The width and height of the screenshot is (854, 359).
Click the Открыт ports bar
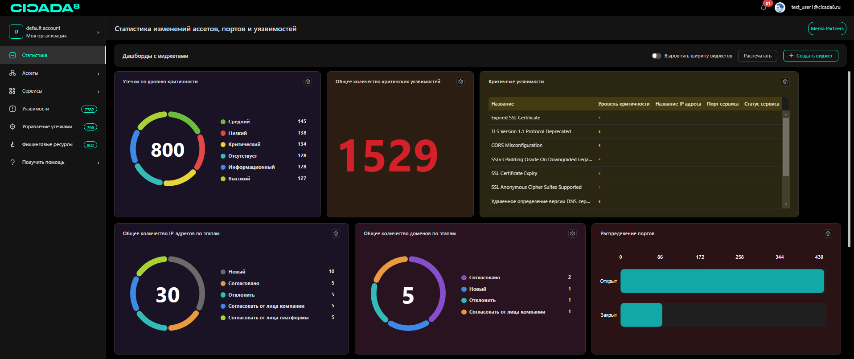pyautogui.click(x=722, y=281)
